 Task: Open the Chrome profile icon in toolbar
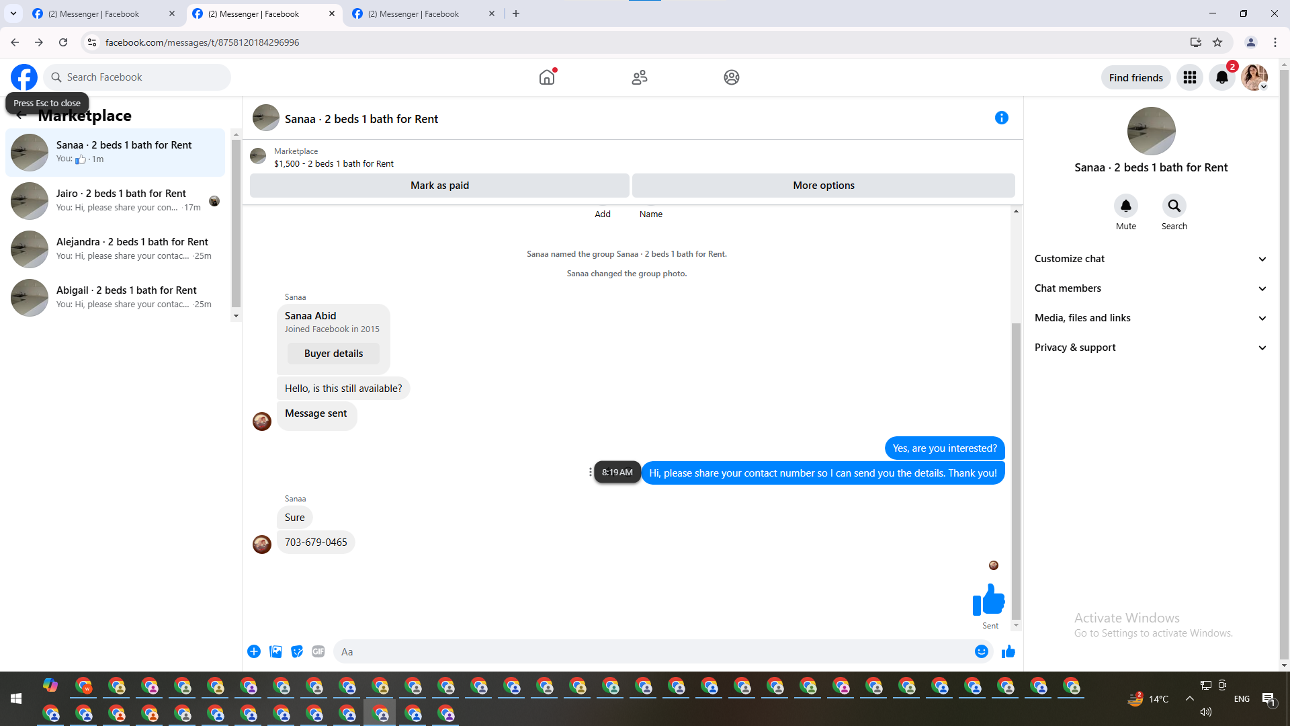point(1251,42)
